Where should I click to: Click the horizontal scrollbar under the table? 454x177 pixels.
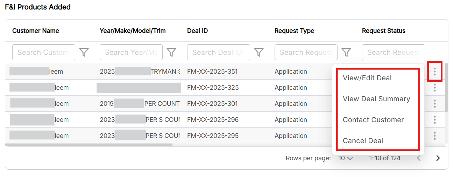click(x=89, y=145)
